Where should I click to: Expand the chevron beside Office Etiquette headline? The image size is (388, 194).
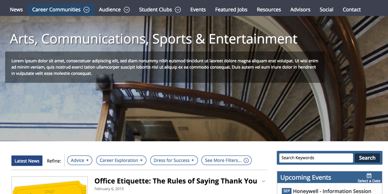(263, 181)
